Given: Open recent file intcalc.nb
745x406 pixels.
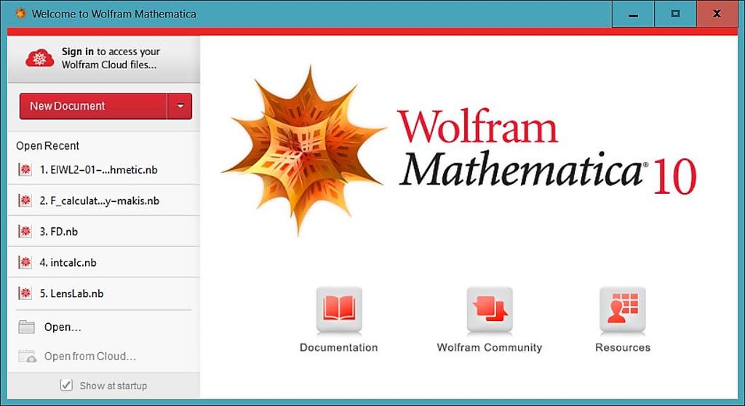Looking at the screenshot, I should coord(103,261).
